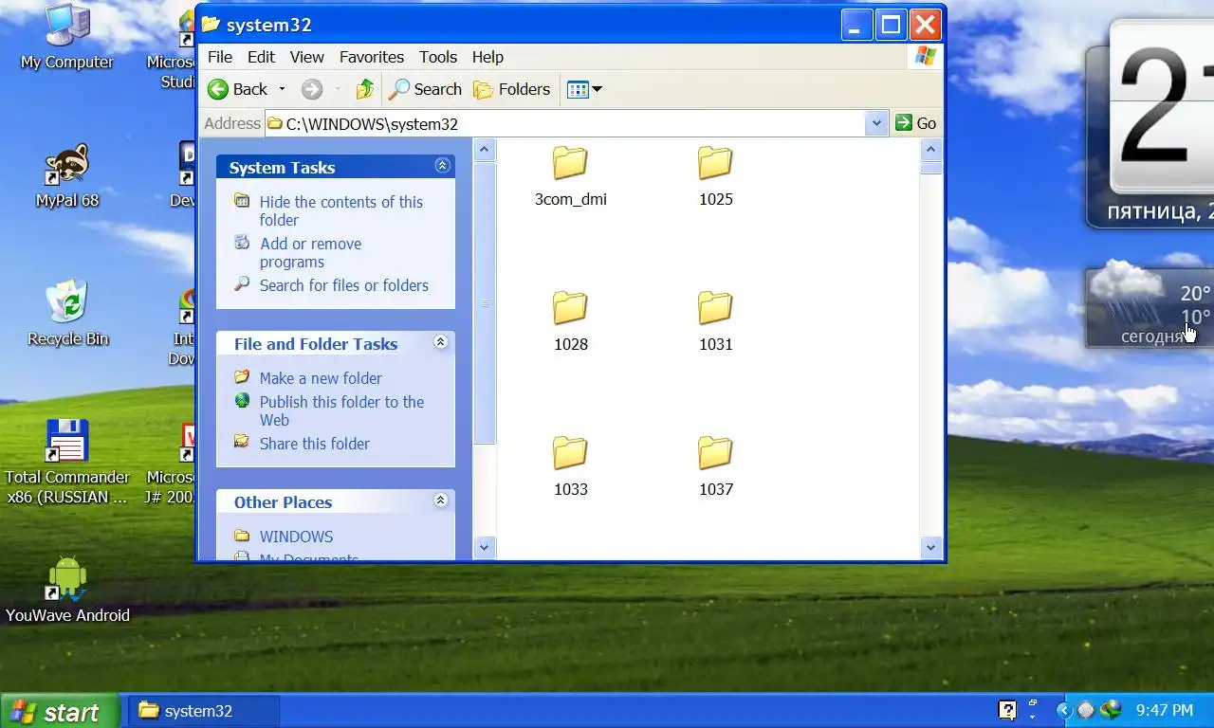The height and width of the screenshot is (728, 1214).
Task: Select the 1031 folder icon
Action: click(x=715, y=309)
